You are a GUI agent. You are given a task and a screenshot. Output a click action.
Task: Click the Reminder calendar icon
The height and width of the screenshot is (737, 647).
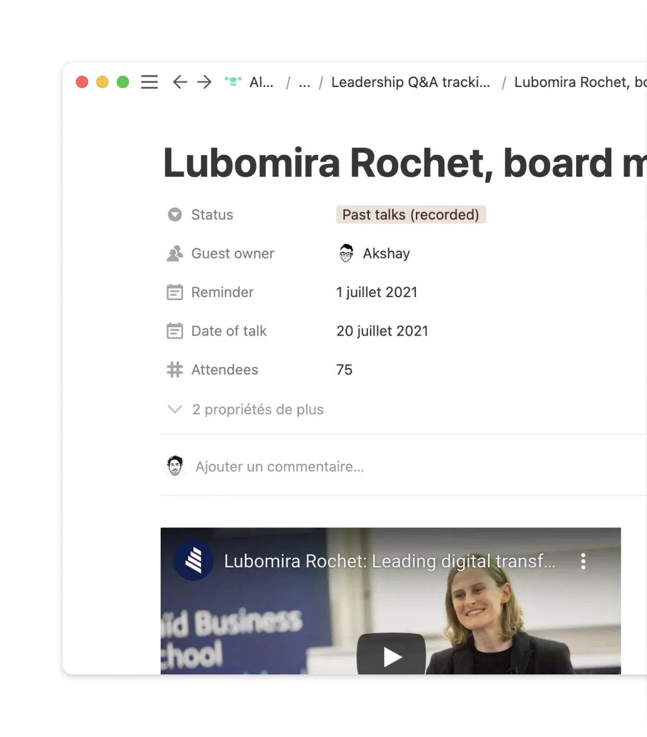[175, 292]
